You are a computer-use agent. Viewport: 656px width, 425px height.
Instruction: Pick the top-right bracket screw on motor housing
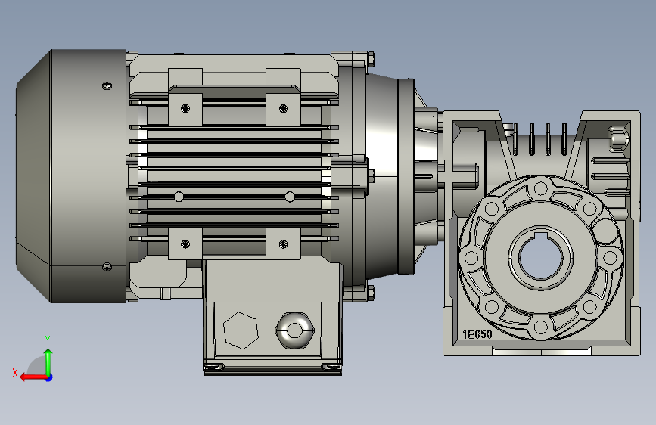point(283,109)
